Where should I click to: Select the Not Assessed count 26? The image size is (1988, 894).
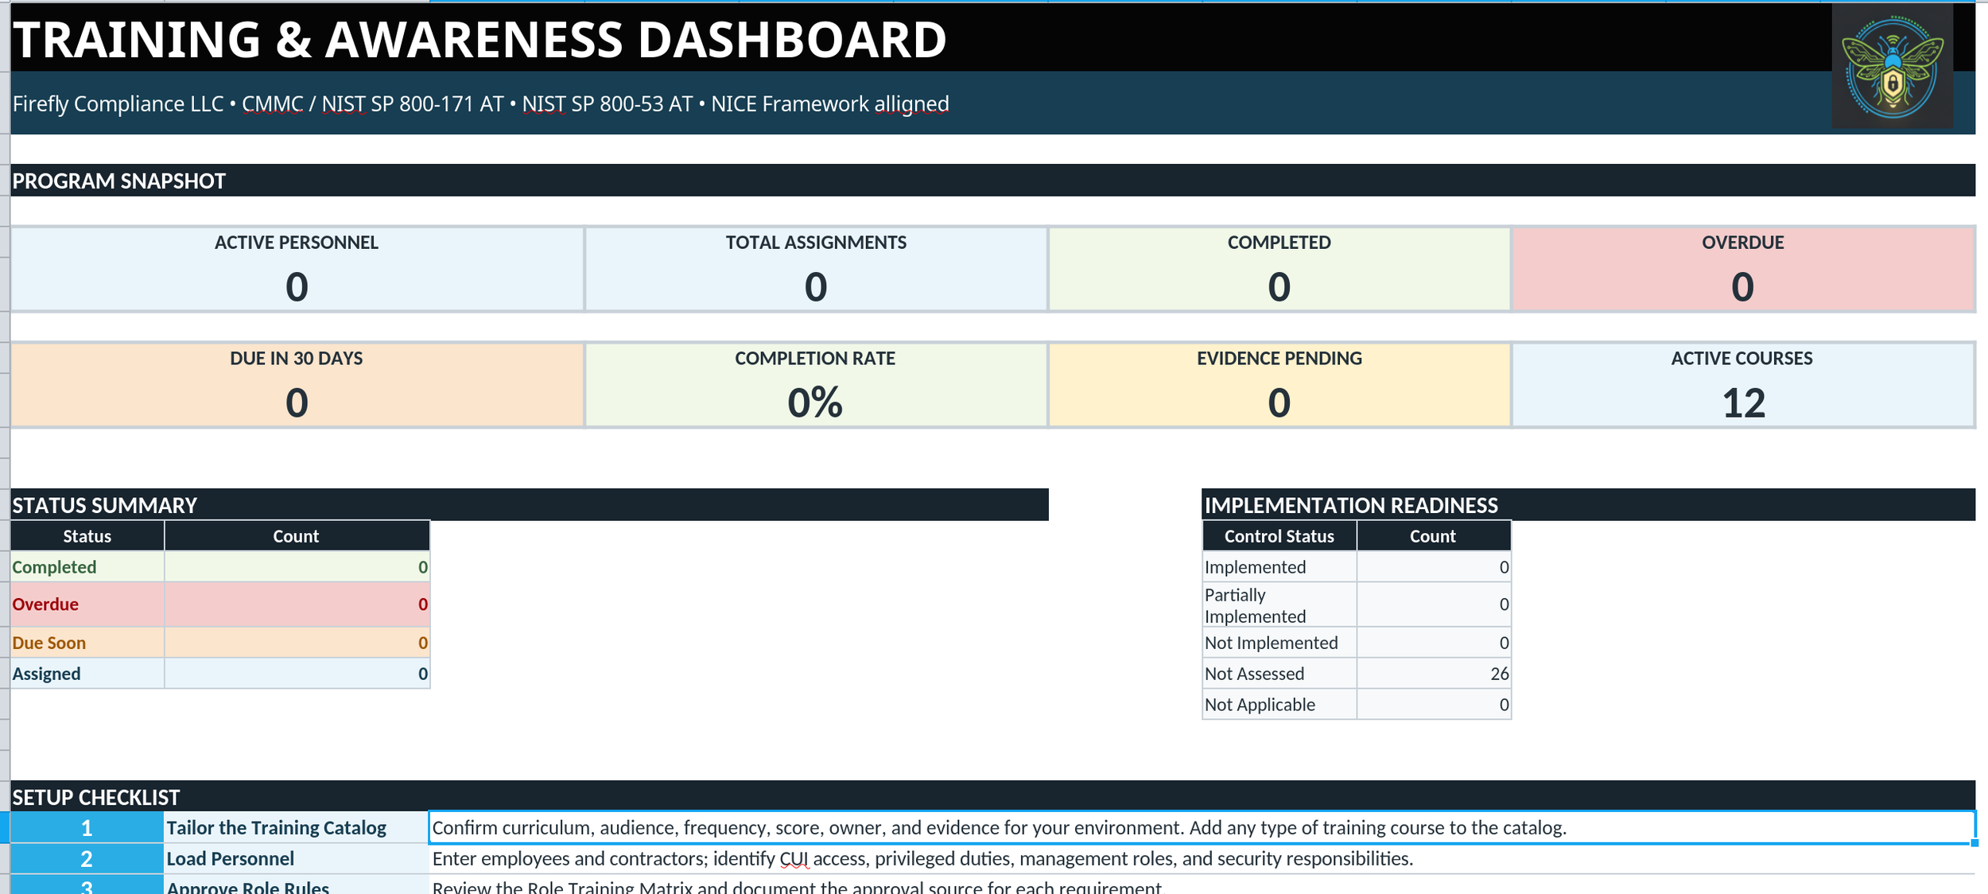tap(1434, 674)
